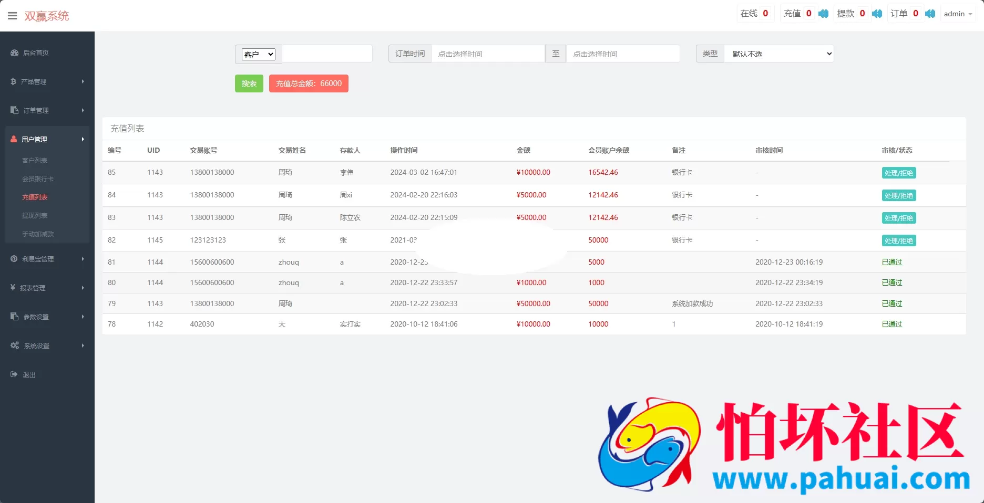Click the user icon beside 用户管理

pyautogui.click(x=13, y=139)
